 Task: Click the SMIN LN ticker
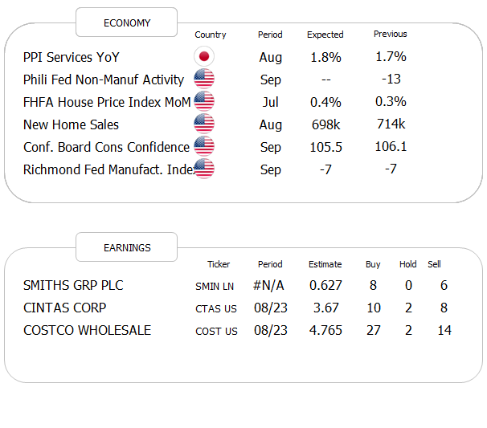pyautogui.click(x=215, y=286)
